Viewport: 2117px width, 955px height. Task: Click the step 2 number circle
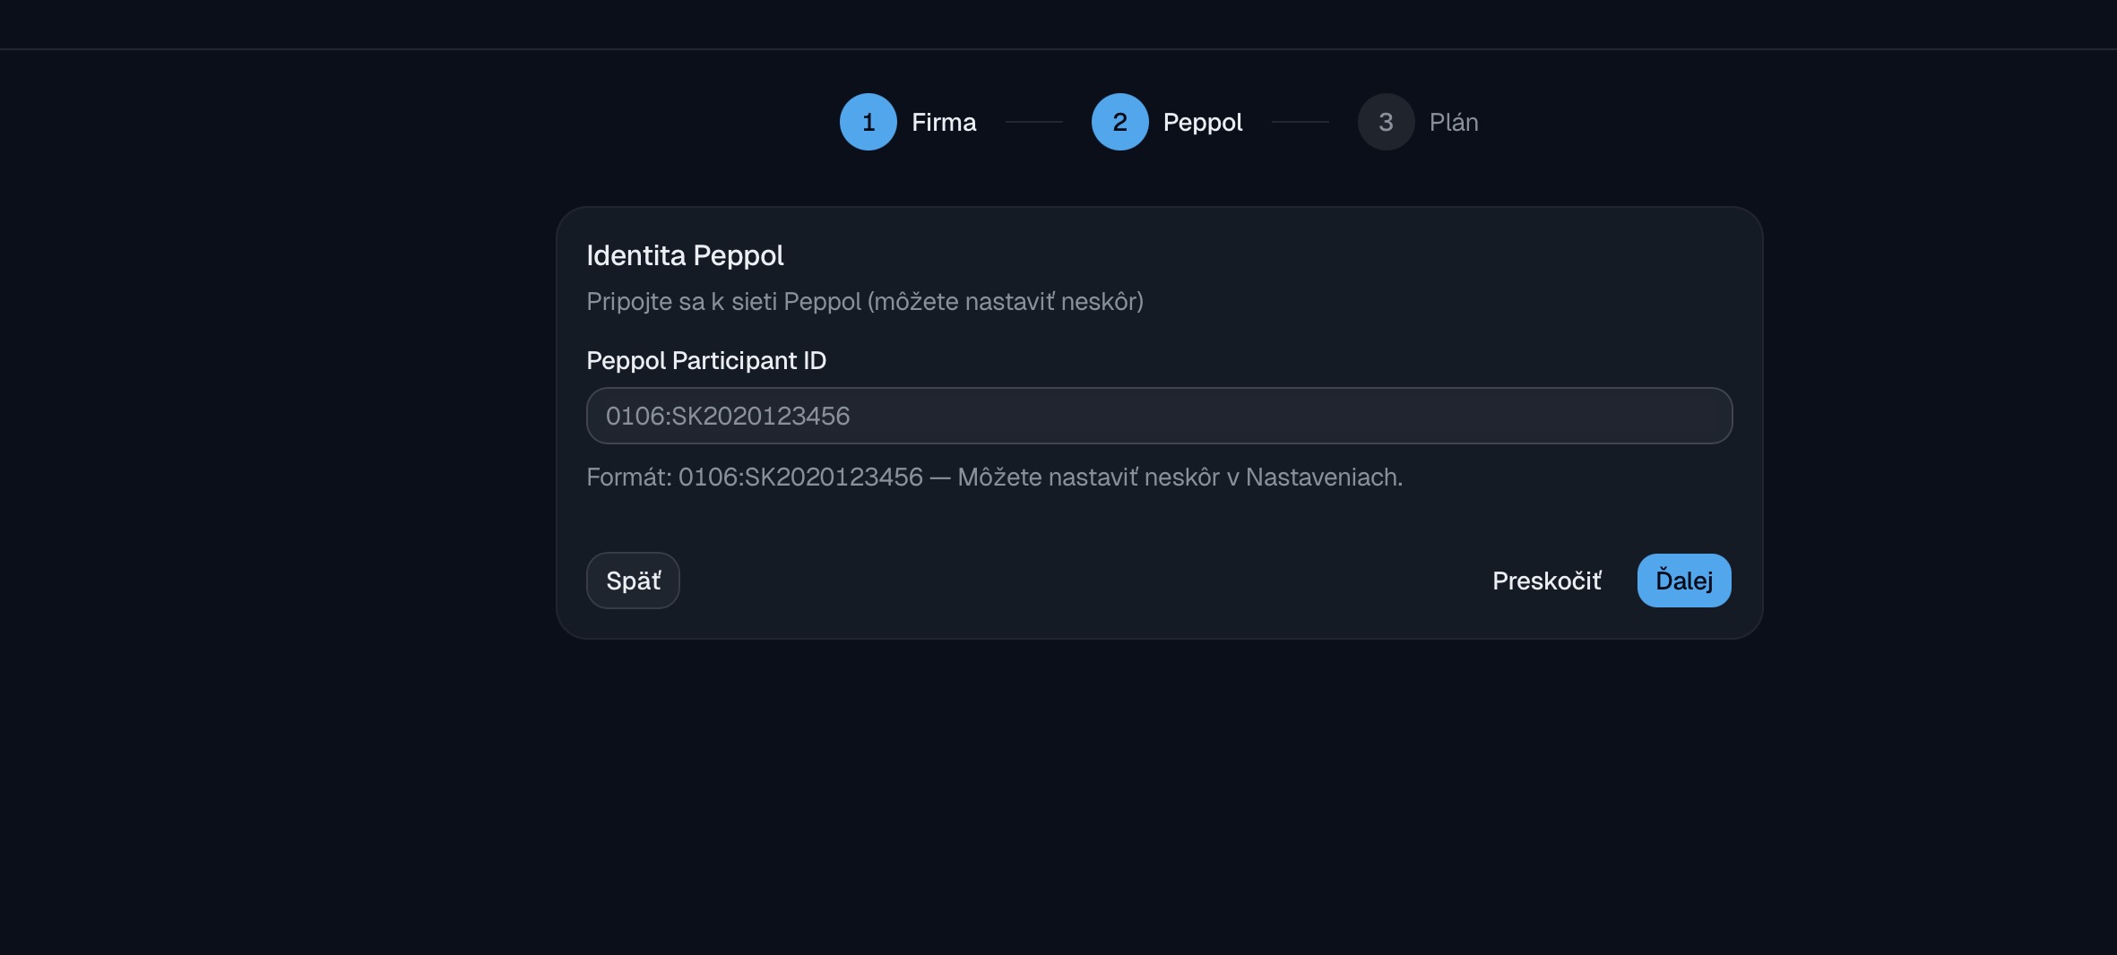(x=1119, y=122)
